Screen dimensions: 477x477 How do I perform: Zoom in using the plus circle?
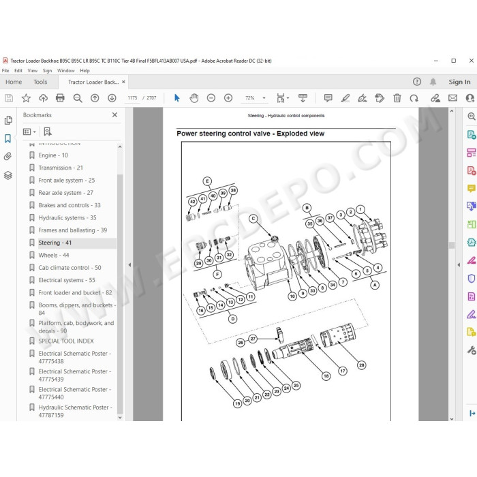[x=228, y=98]
